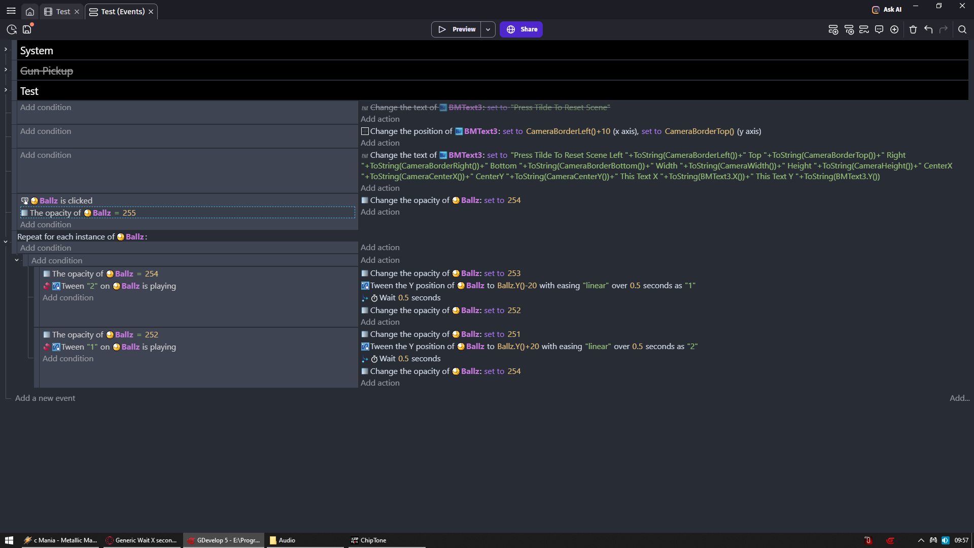Open search in events with magnifier icon
The height and width of the screenshot is (548, 974).
click(x=962, y=29)
